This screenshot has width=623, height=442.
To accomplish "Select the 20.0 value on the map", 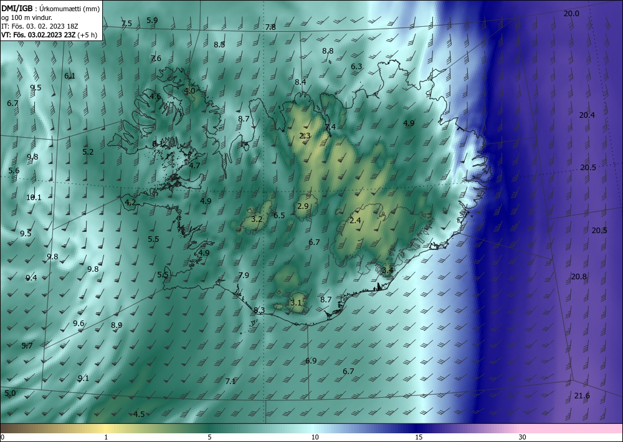I will (x=571, y=14).
